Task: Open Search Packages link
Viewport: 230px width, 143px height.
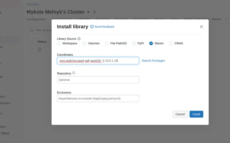Action: click(153, 61)
